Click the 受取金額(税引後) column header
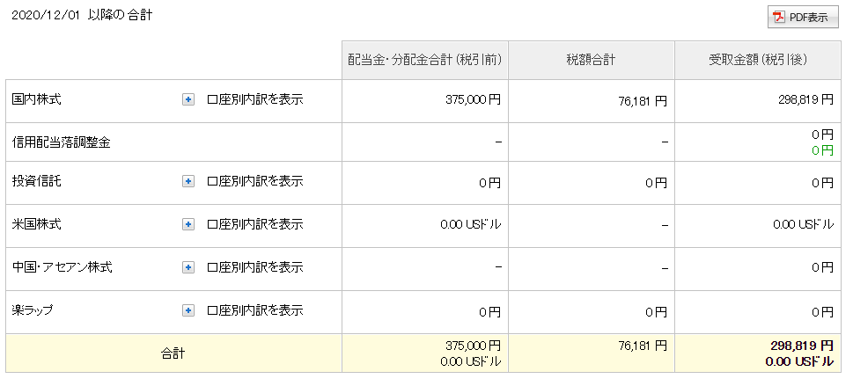This screenshot has height=386, width=853. (758, 60)
